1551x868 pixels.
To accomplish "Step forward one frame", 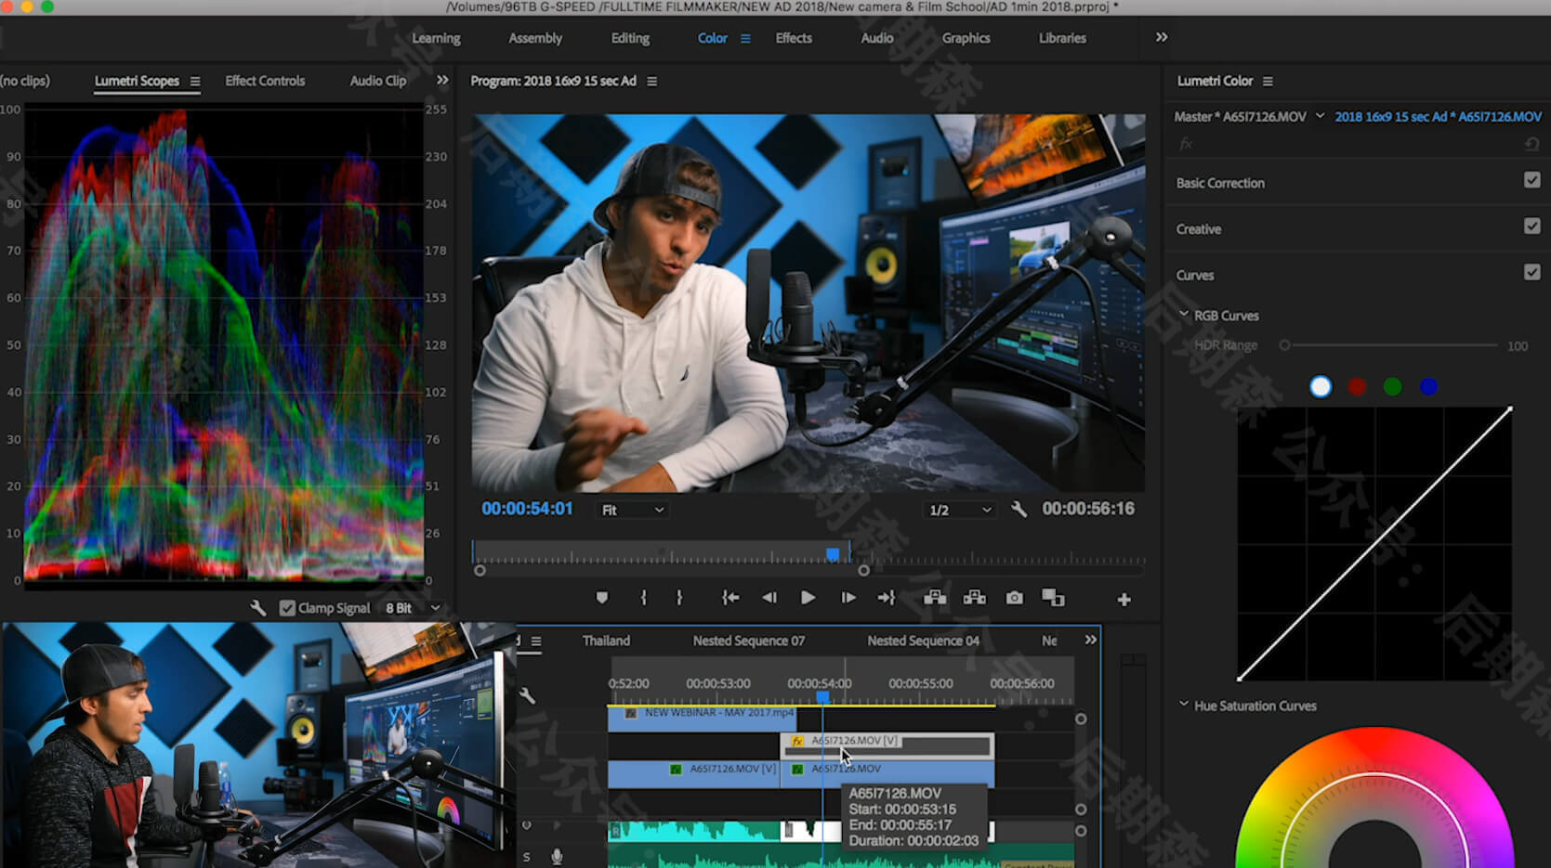I will click(848, 598).
